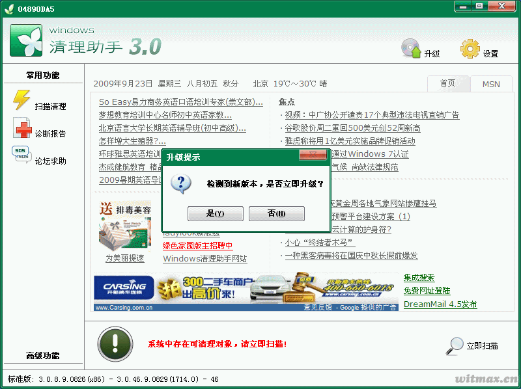This screenshot has width=521, height=389.
Task: Open 雅虎称将用1亿美元 news link
Action: [350, 141]
